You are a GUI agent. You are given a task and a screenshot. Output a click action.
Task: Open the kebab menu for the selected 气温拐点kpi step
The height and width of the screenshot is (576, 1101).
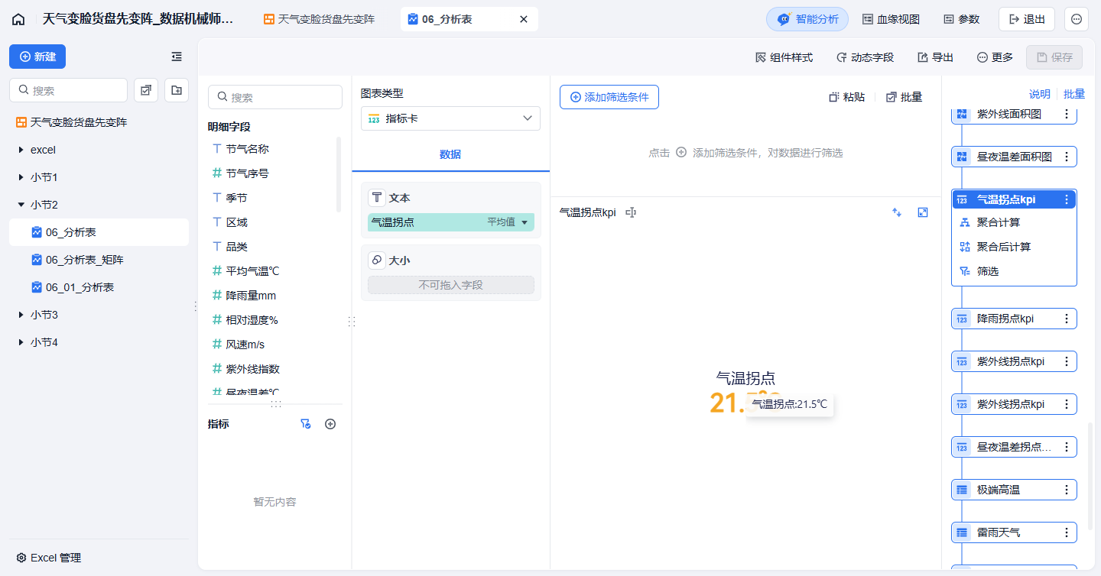click(1067, 199)
